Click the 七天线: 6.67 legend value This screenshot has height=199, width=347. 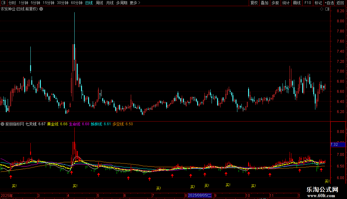(x=35, y=124)
